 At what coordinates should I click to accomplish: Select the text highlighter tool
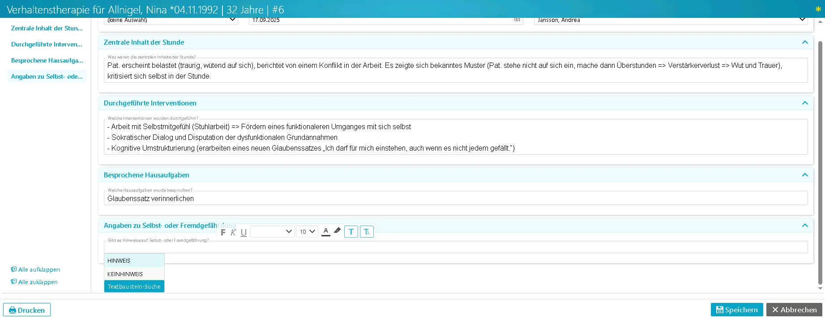338,231
